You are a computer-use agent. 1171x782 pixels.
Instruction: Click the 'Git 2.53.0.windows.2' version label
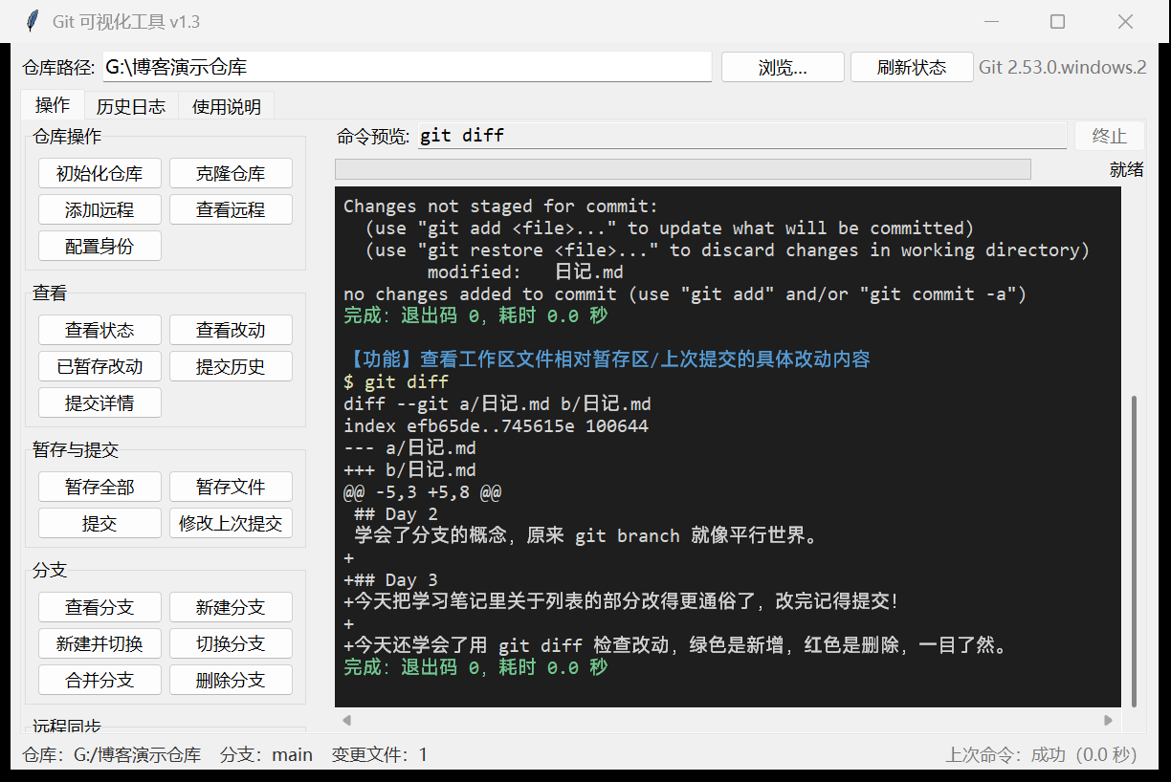coord(1062,67)
